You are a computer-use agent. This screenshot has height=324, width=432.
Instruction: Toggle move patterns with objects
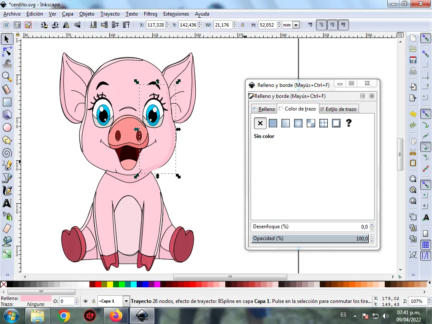tap(343, 25)
